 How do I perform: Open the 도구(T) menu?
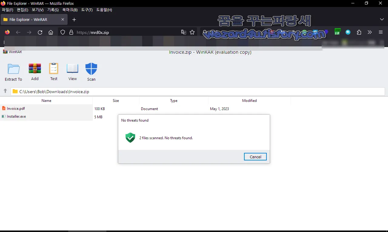[87, 10]
